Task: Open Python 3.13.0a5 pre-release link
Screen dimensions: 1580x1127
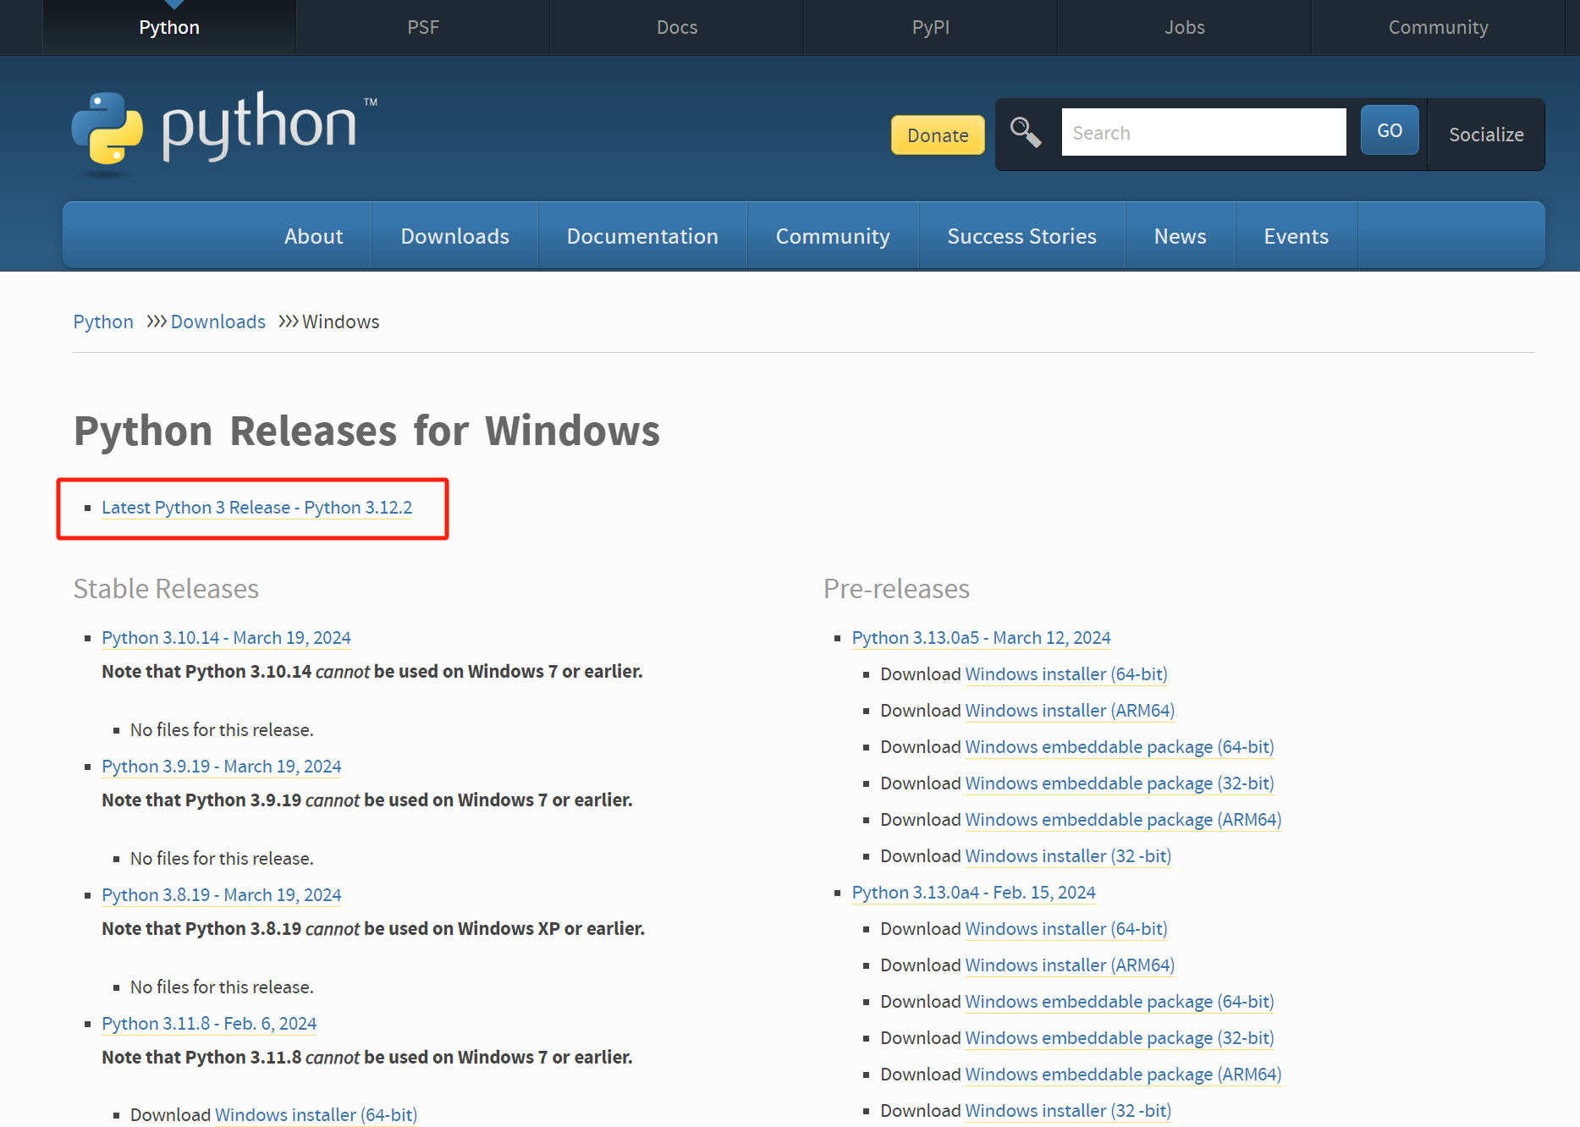Action: [x=981, y=638]
